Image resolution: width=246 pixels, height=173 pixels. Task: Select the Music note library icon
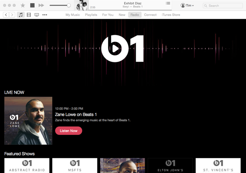(x=21, y=15)
